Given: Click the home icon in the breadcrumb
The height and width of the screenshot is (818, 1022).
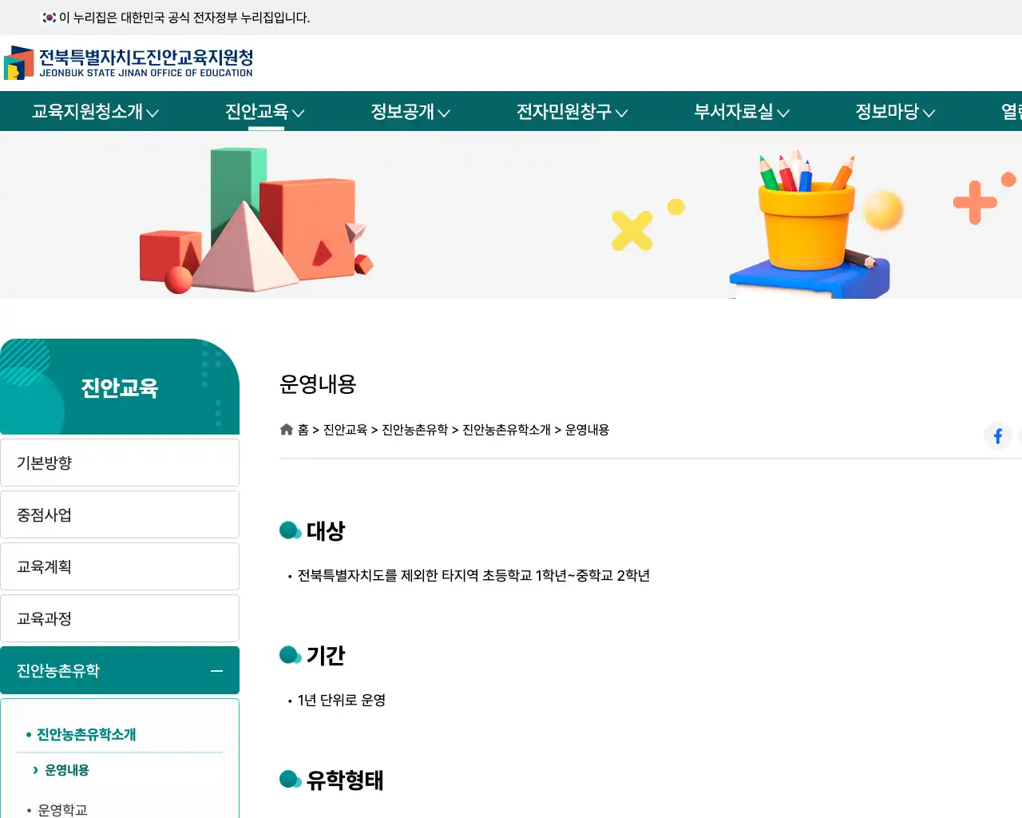Looking at the screenshot, I should coord(286,429).
